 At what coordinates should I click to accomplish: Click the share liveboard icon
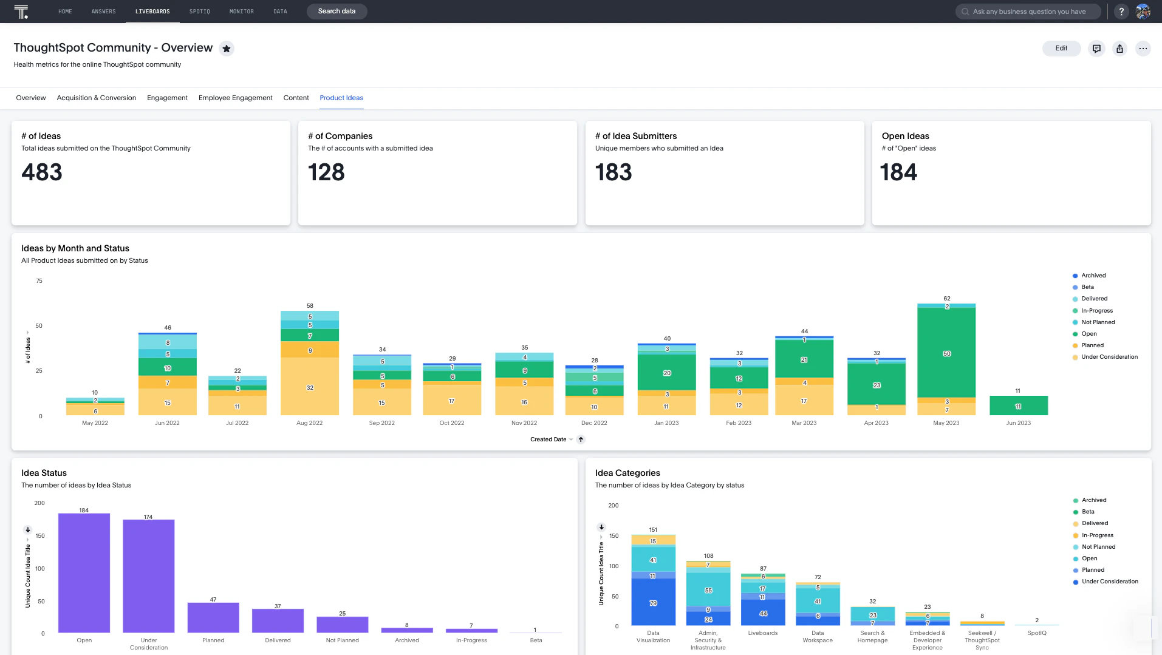tap(1119, 49)
